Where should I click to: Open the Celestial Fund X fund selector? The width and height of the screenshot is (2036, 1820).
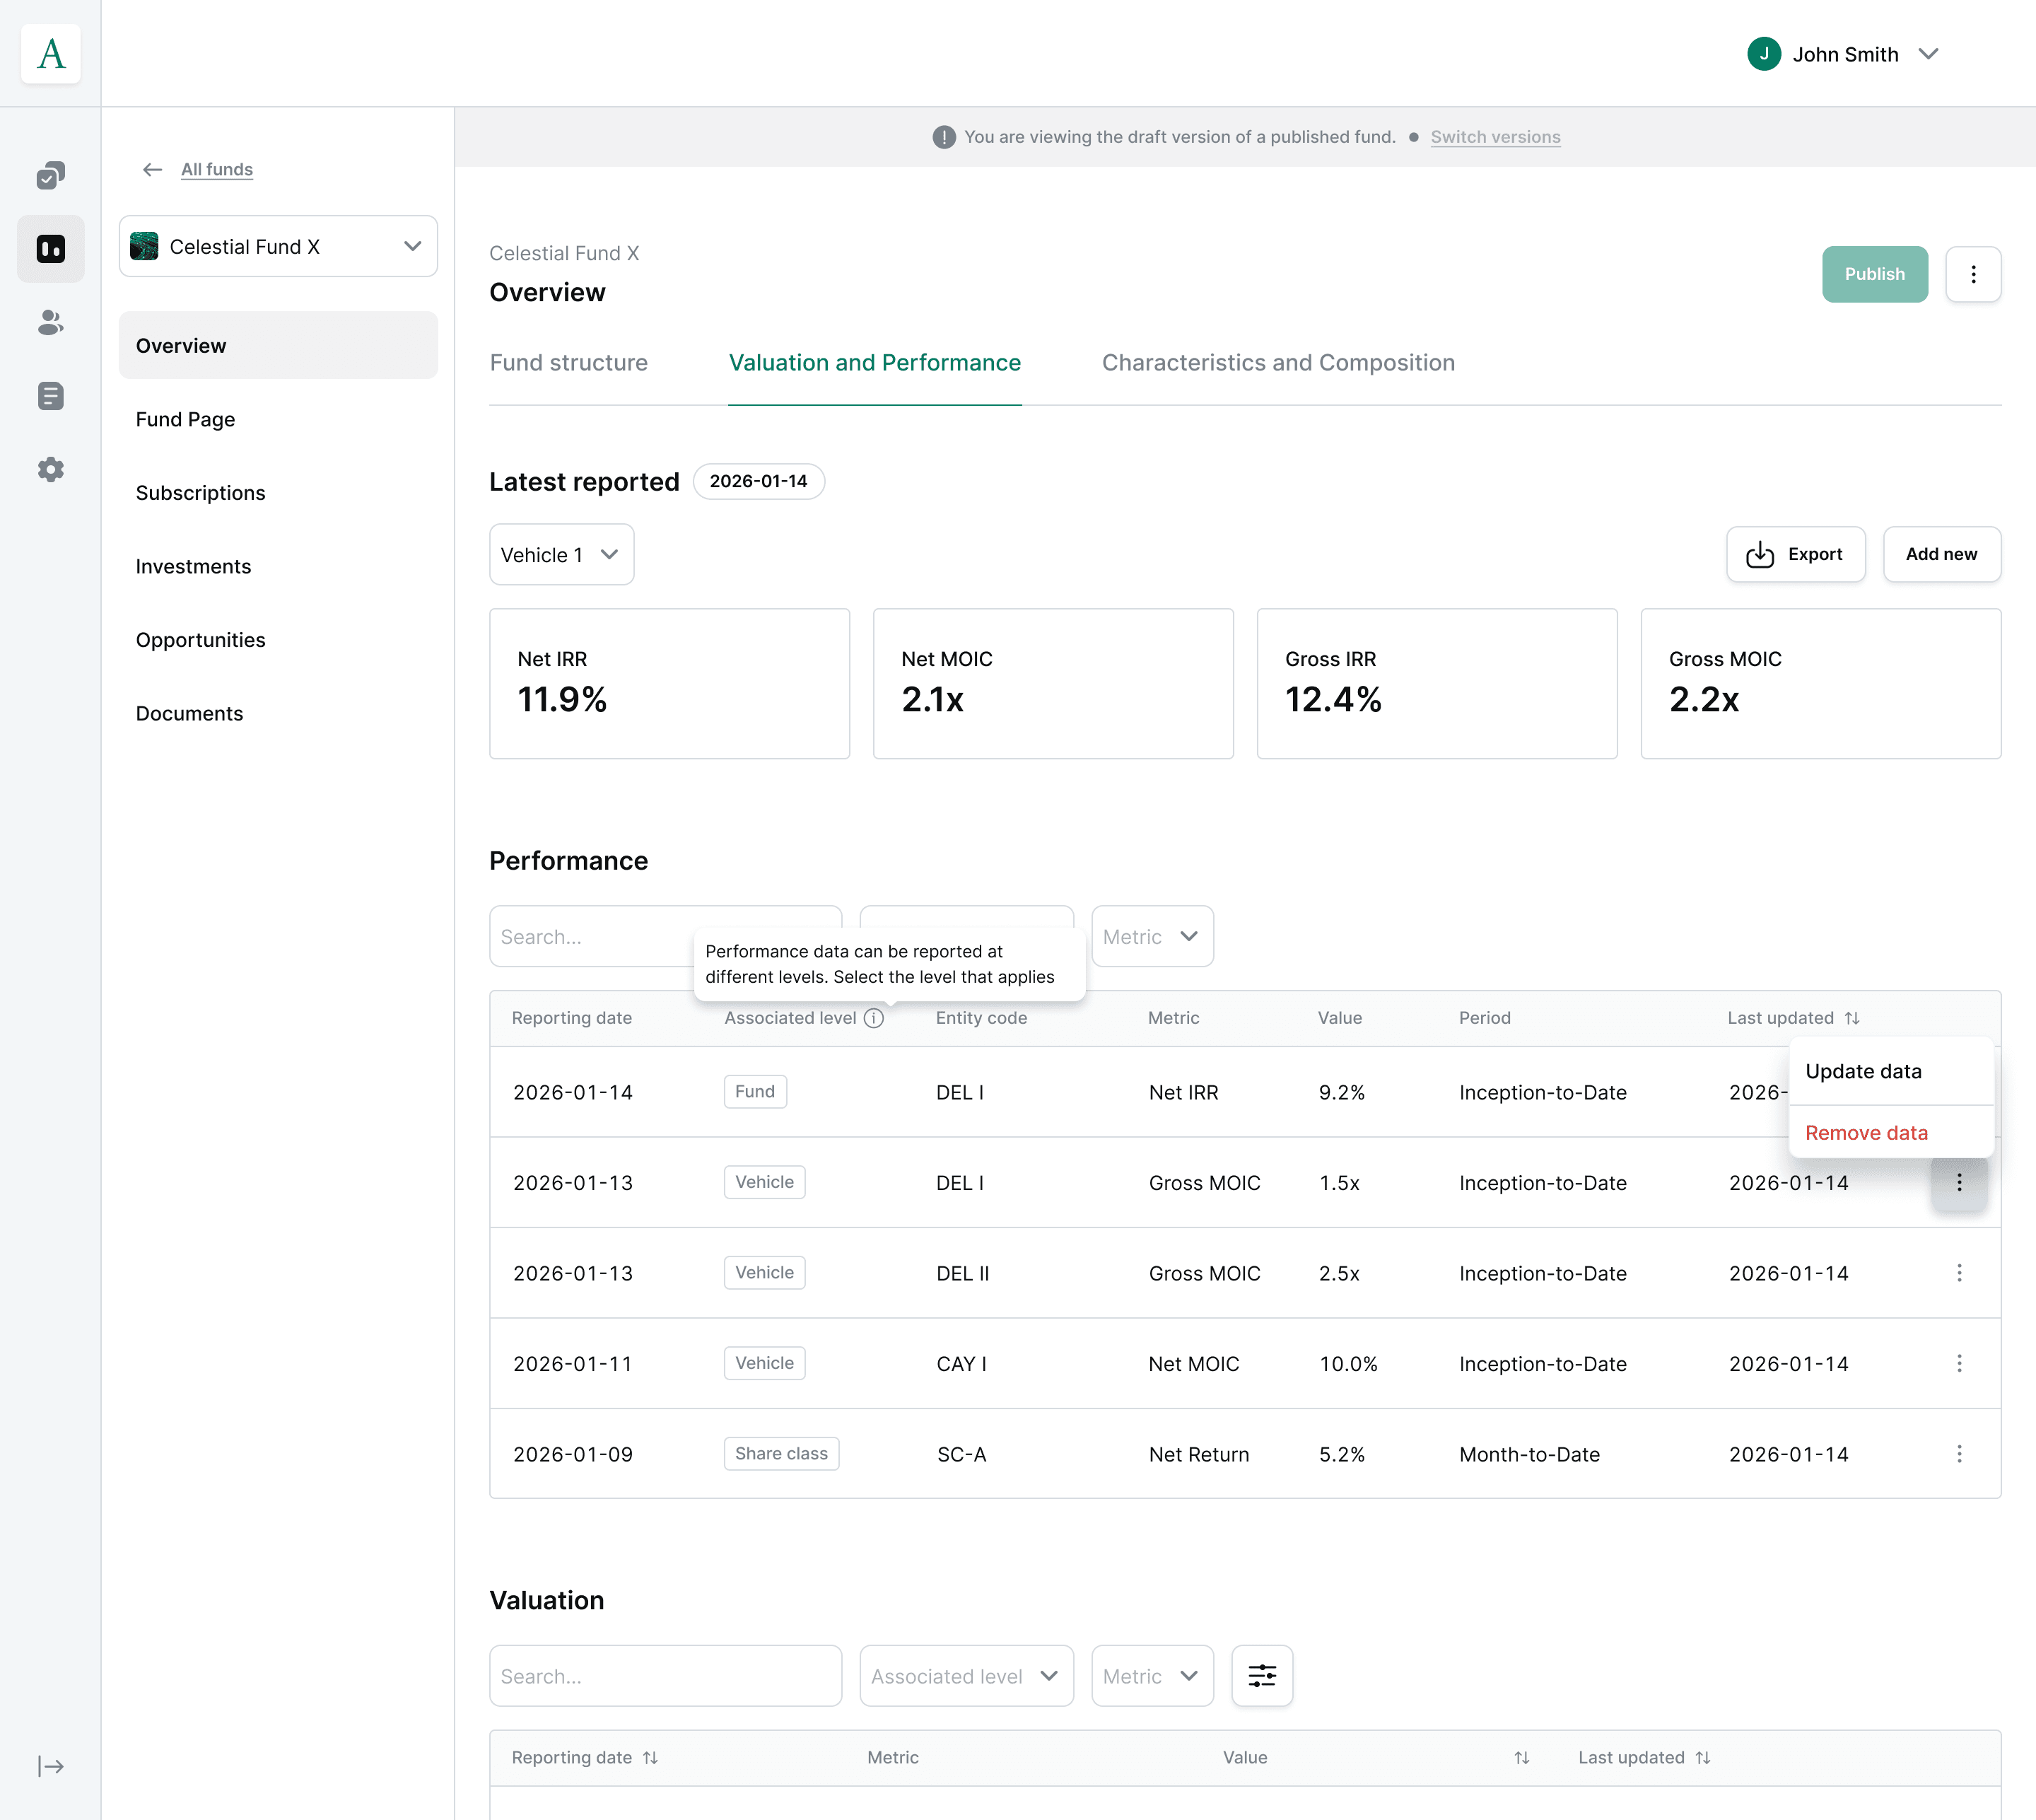pyautogui.click(x=278, y=246)
